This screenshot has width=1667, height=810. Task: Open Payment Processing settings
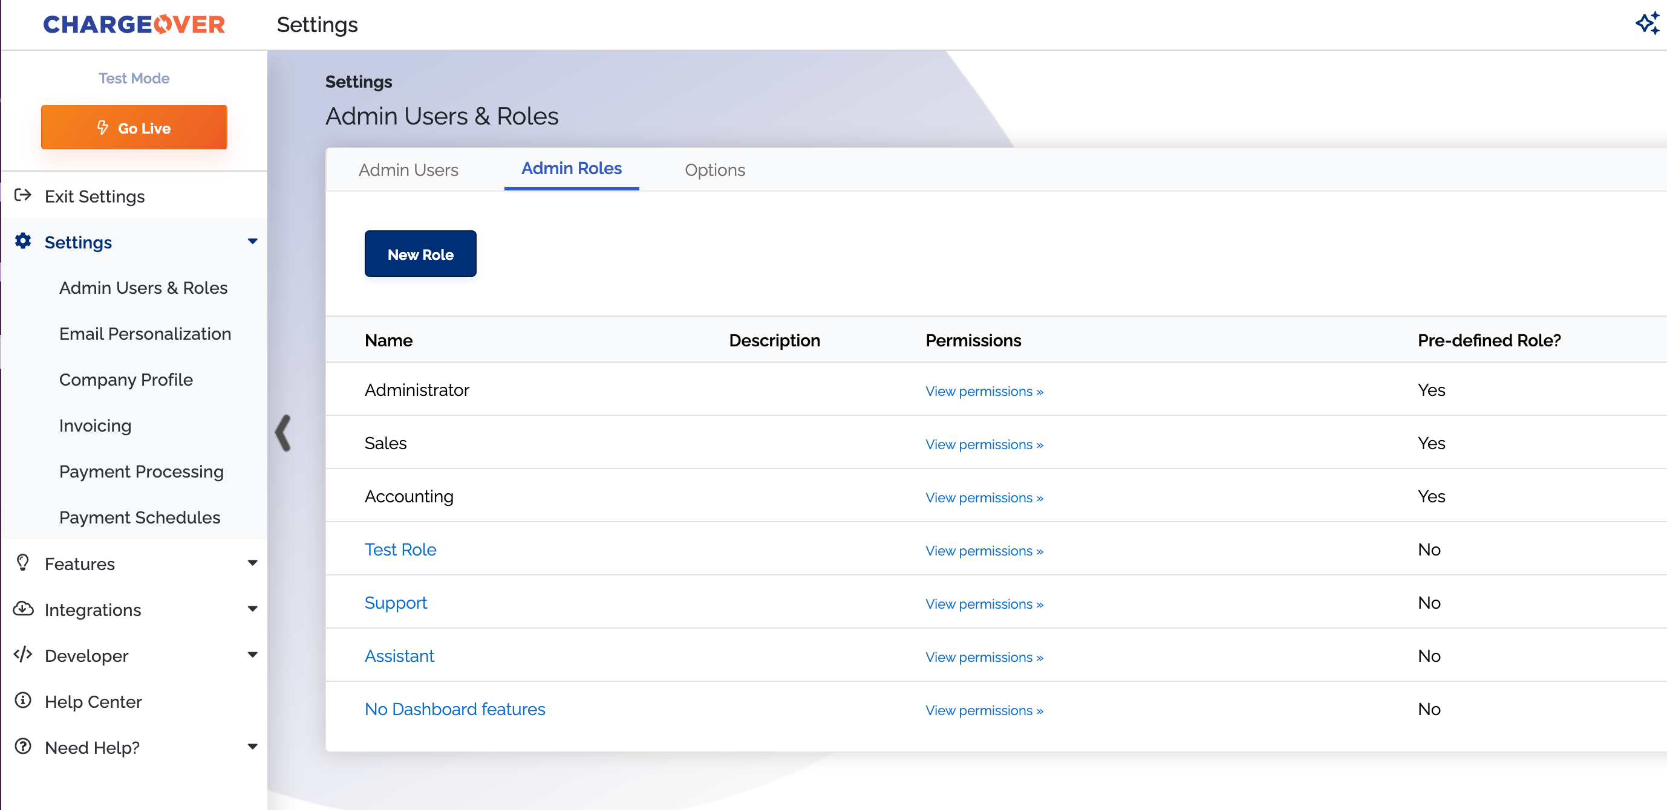142,471
